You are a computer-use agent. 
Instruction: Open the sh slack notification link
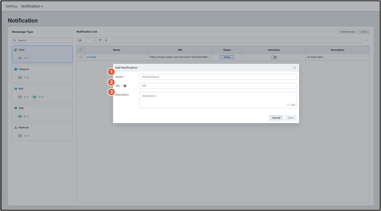point(91,57)
